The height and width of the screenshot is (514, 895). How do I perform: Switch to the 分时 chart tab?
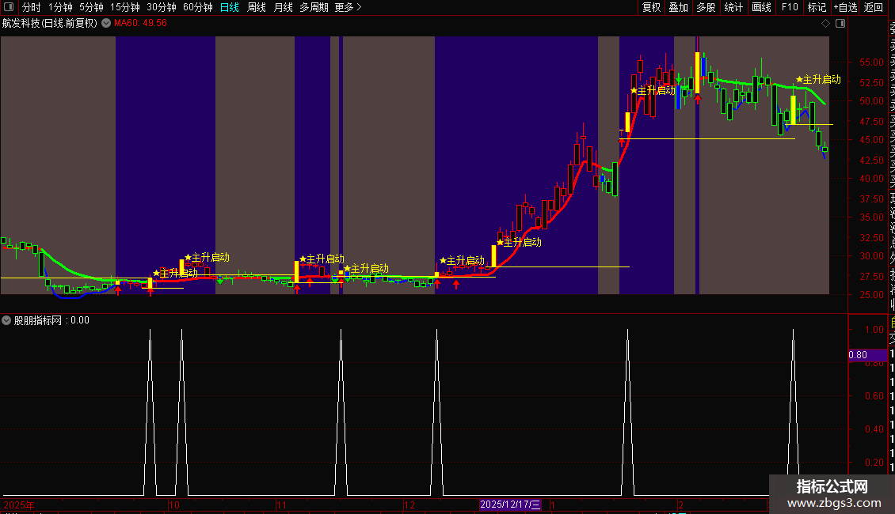32,7
